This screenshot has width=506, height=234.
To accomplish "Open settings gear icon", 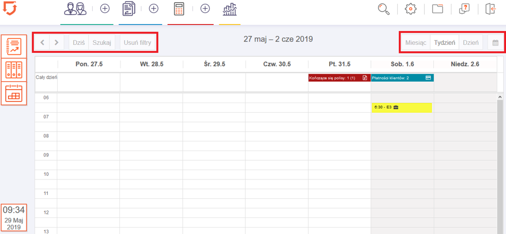I will pos(410,9).
